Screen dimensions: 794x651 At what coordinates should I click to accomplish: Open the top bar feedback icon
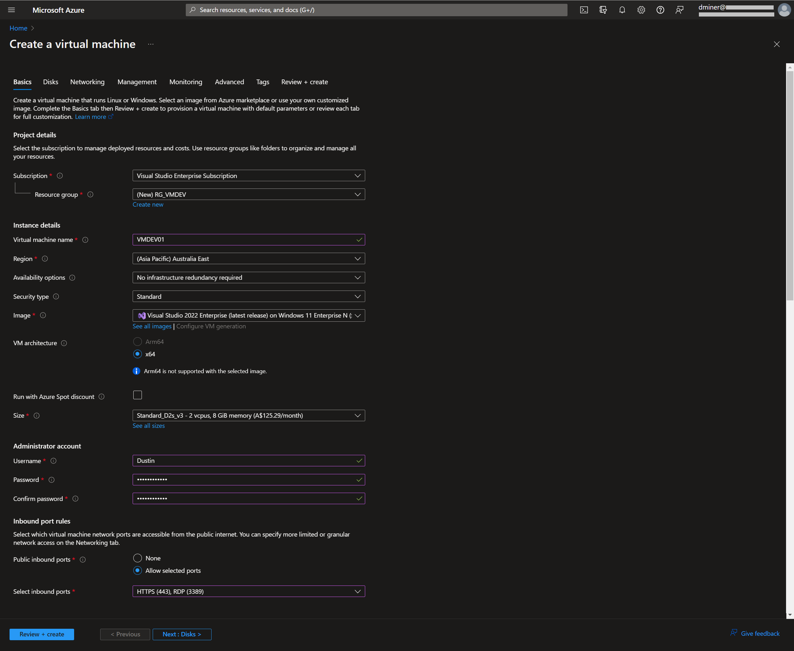679,10
